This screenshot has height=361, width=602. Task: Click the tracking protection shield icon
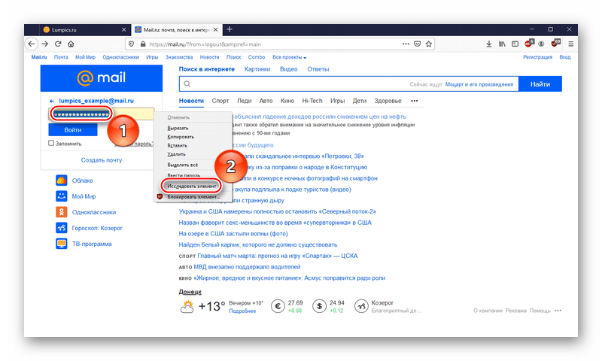pos(131,44)
